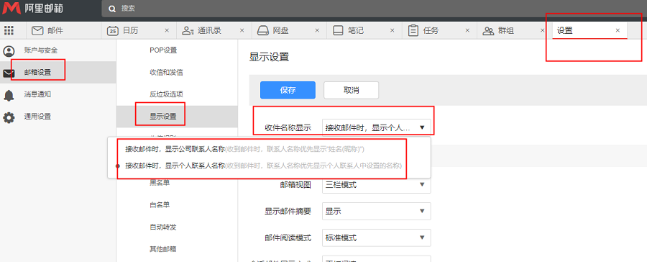Viewport: 647px width, 262px height.
Task: Switch to the 网盘 tab
Action: [289, 30]
